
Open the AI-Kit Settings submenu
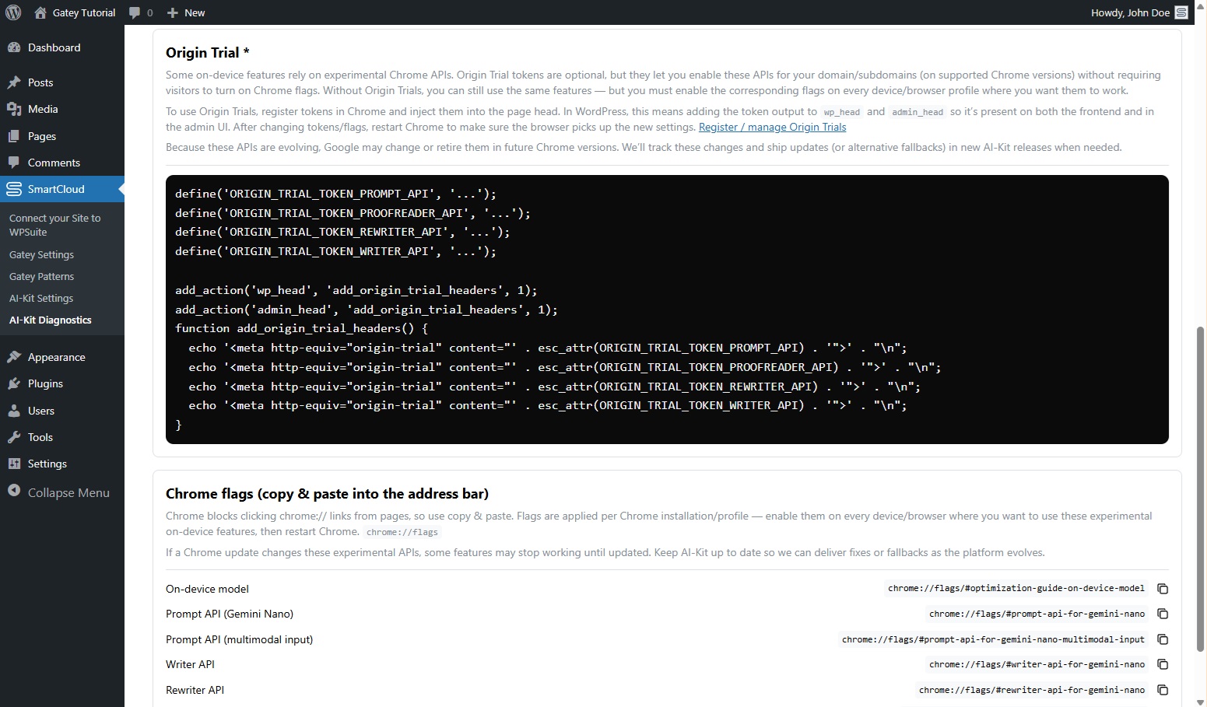click(41, 298)
